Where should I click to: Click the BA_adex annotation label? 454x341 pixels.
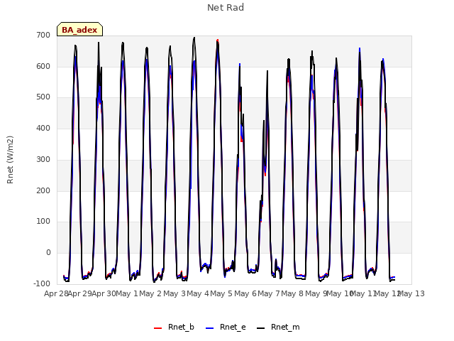click(x=79, y=30)
